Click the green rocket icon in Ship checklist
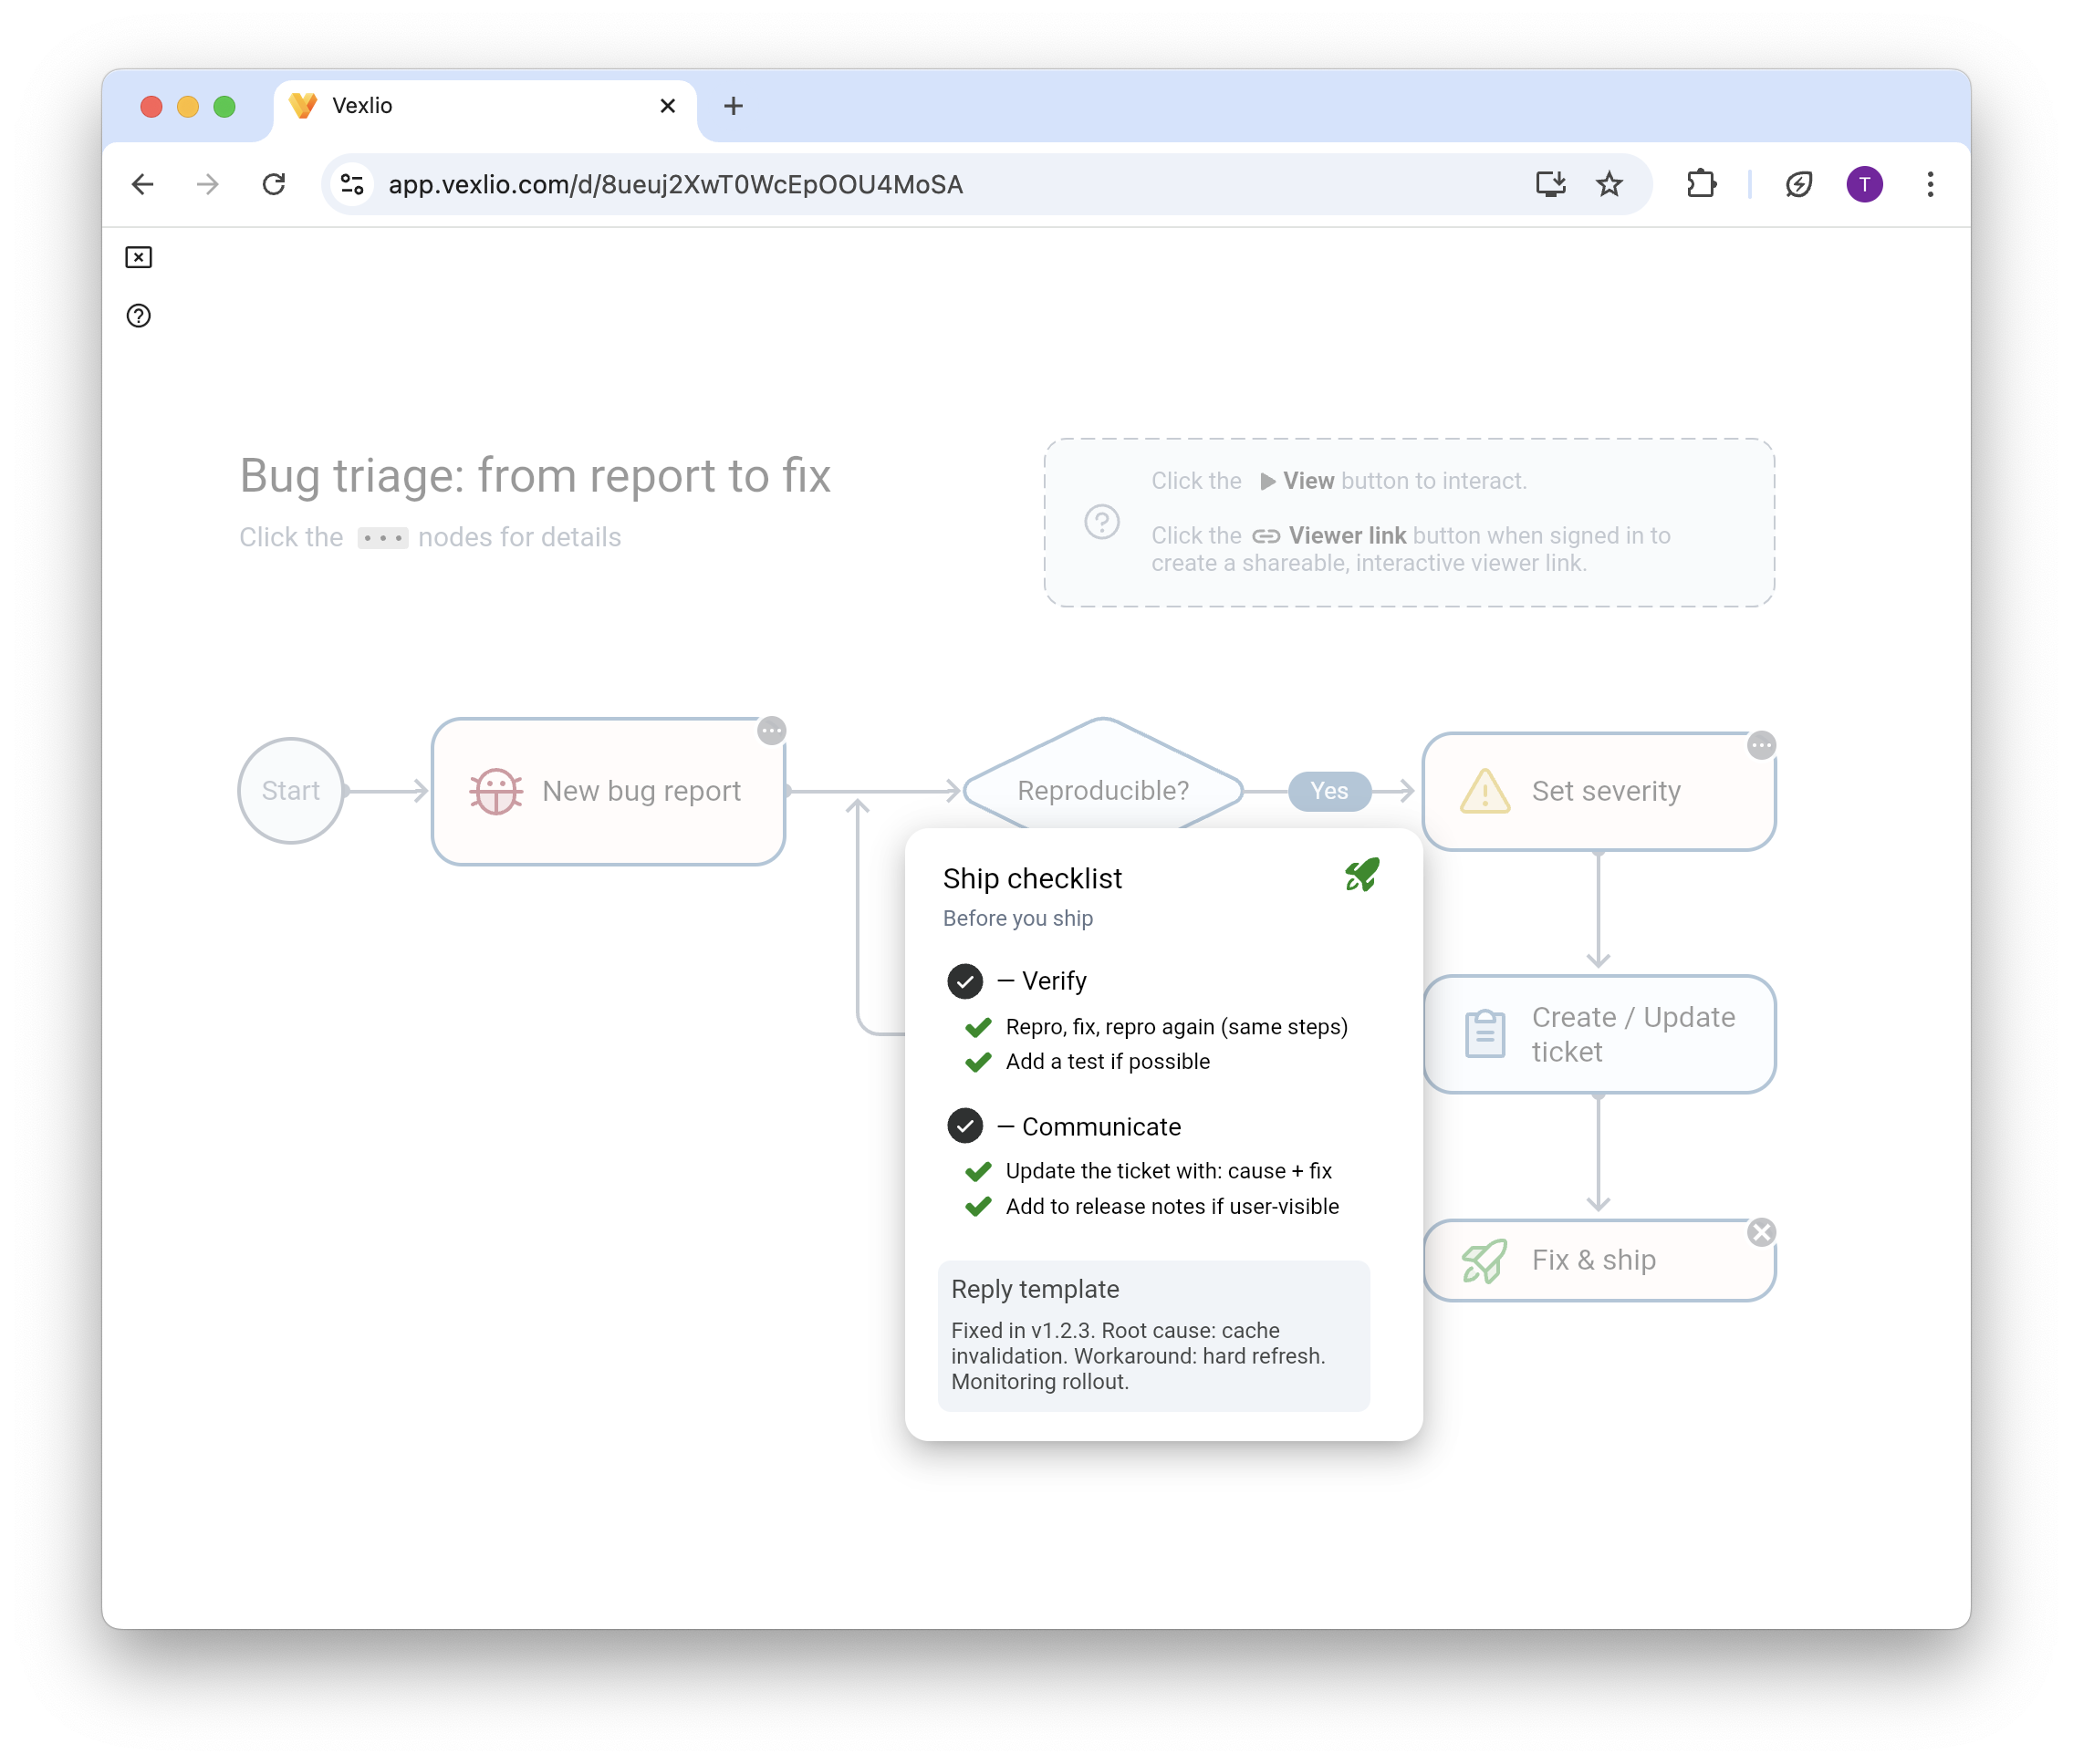This screenshot has height=1764, width=2073. (x=1361, y=876)
